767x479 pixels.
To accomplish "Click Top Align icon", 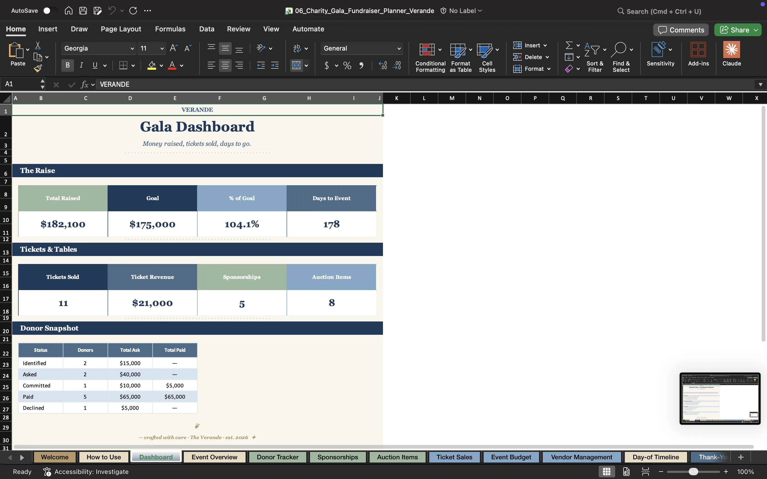I will (211, 48).
